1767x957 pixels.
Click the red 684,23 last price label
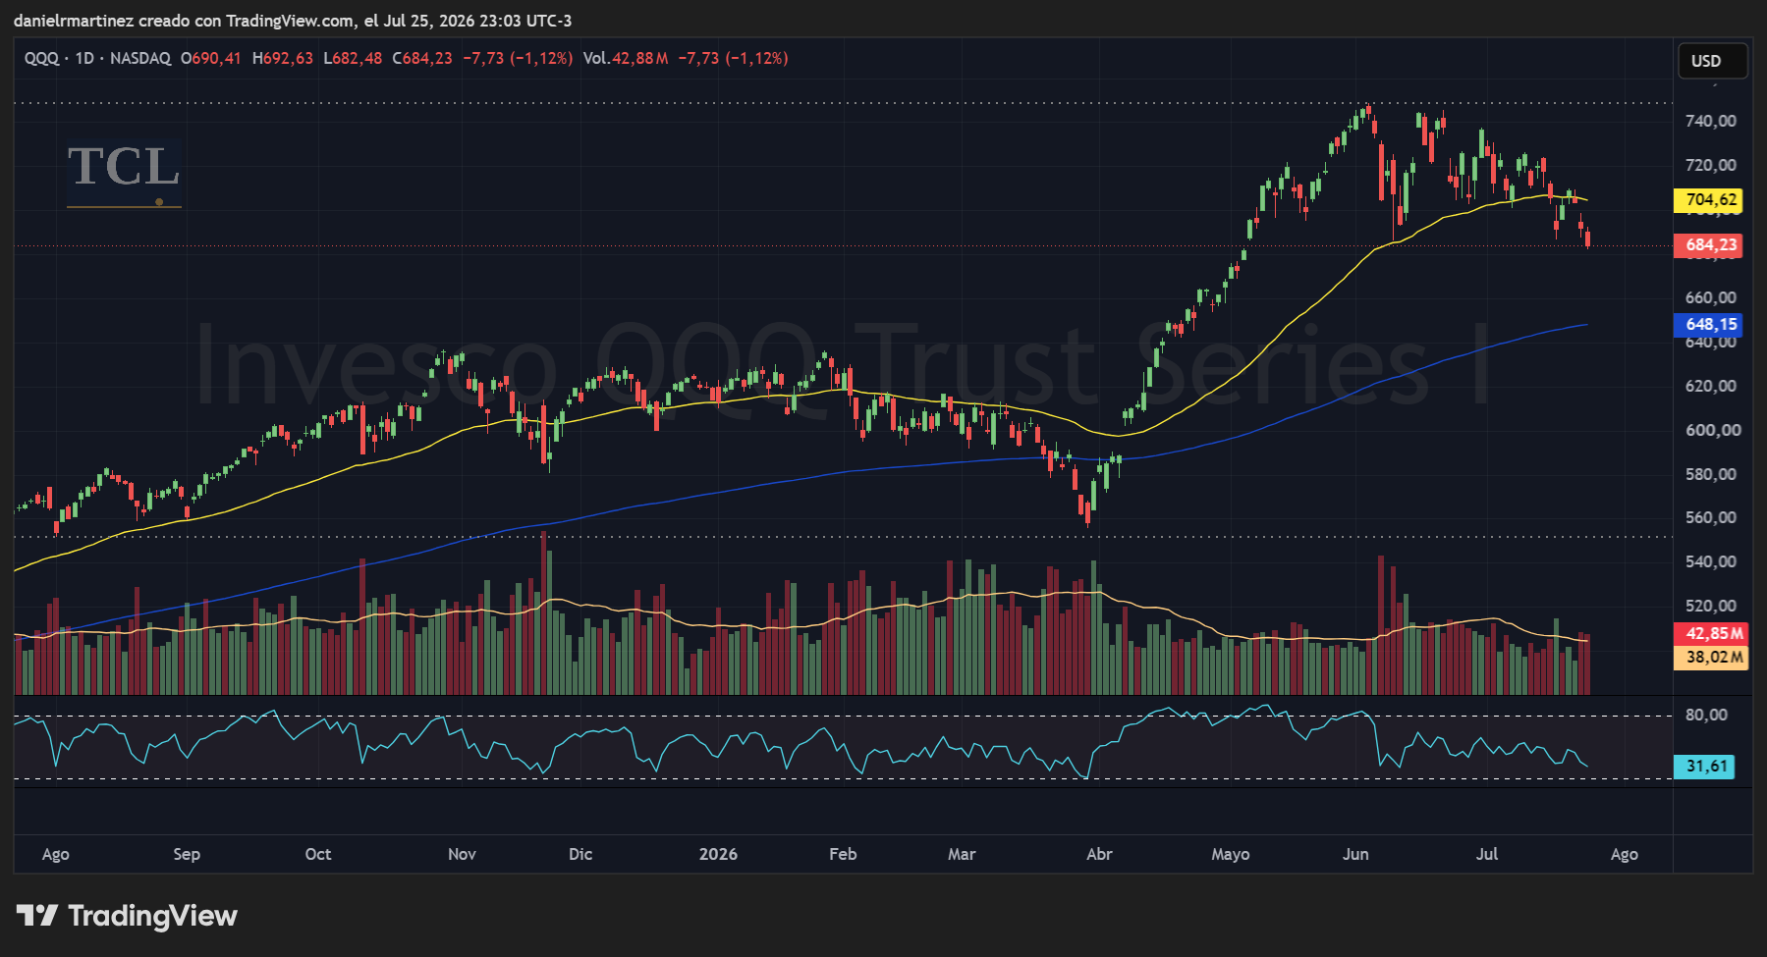[x=1708, y=245]
